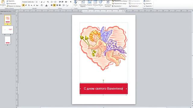Click Переместить вперед bring forward
This screenshot has height=108, width=193.
(x=120, y=1)
